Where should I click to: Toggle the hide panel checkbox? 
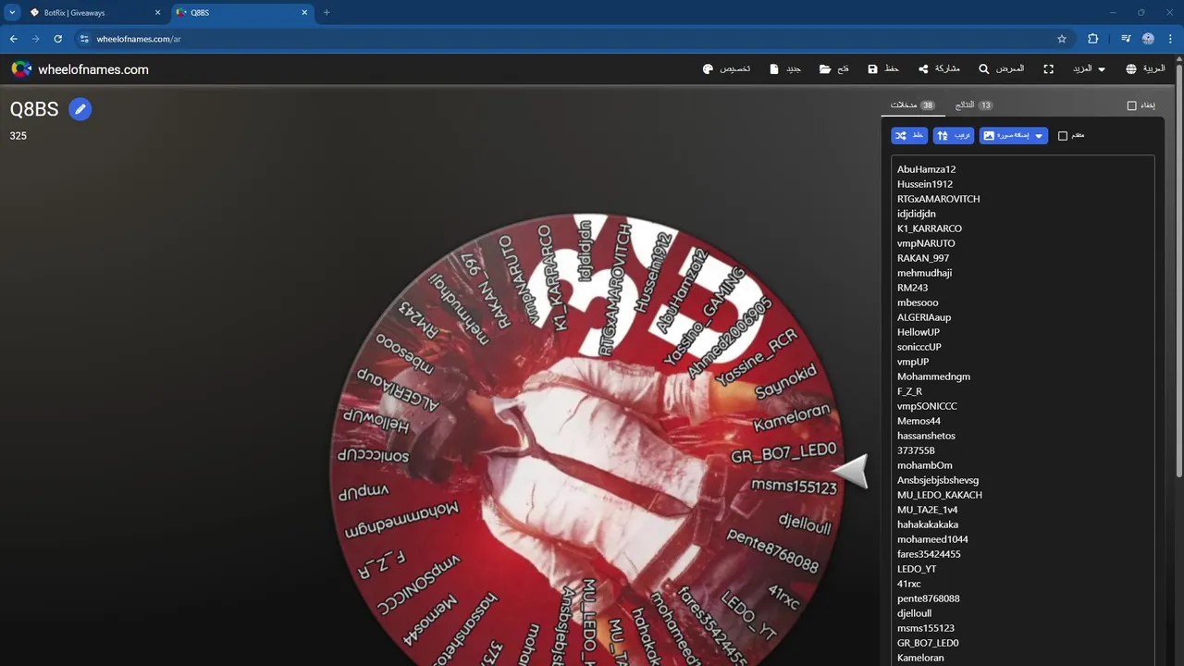pos(1131,105)
